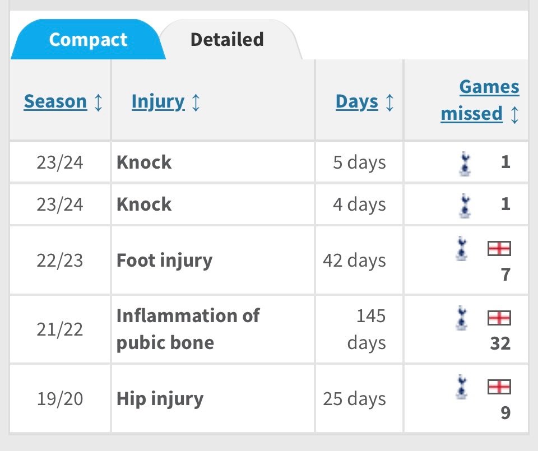The height and width of the screenshot is (451, 538).
Task: Sort table by Injury link
Action: click(158, 102)
